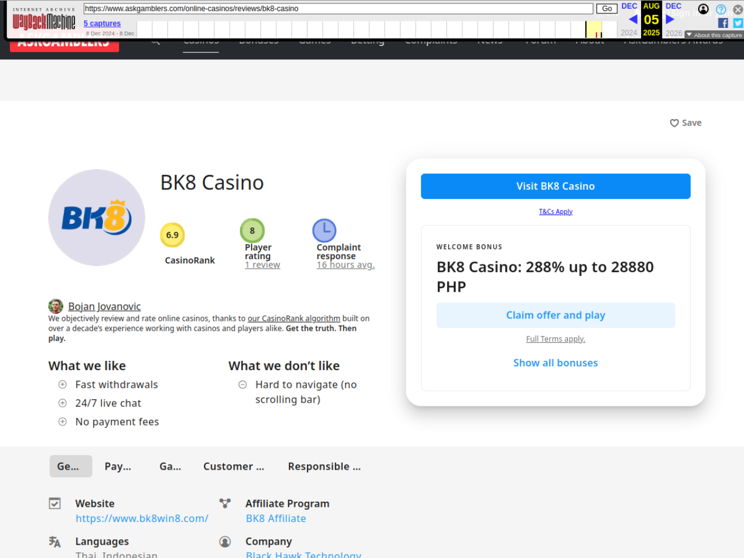Click the Website checkbox icon
The width and height of the screenshot is (744, 558).
[x=55, y=503]
